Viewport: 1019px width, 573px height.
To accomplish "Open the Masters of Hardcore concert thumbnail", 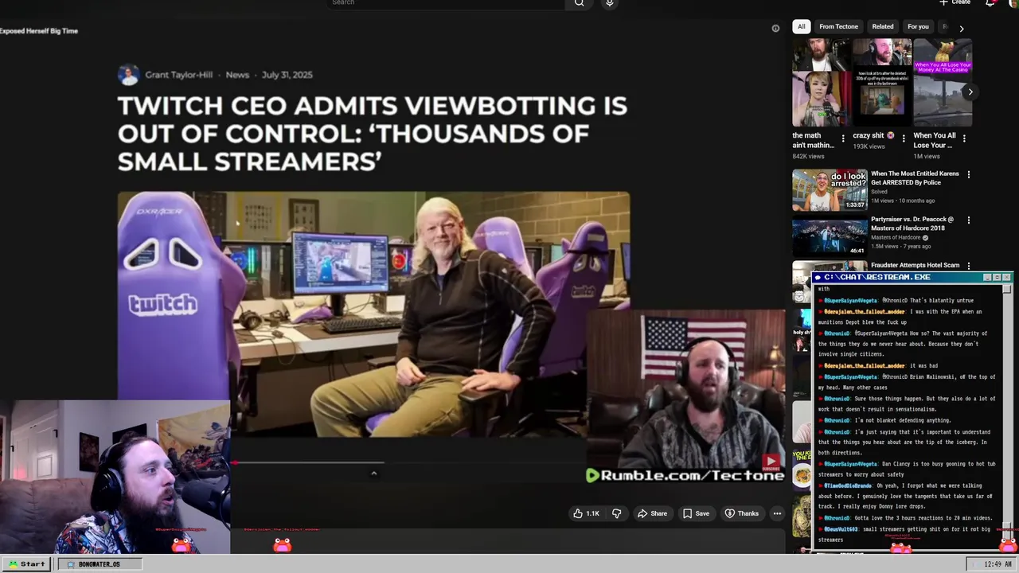I will pyautogui.click(x=830, y=236).
